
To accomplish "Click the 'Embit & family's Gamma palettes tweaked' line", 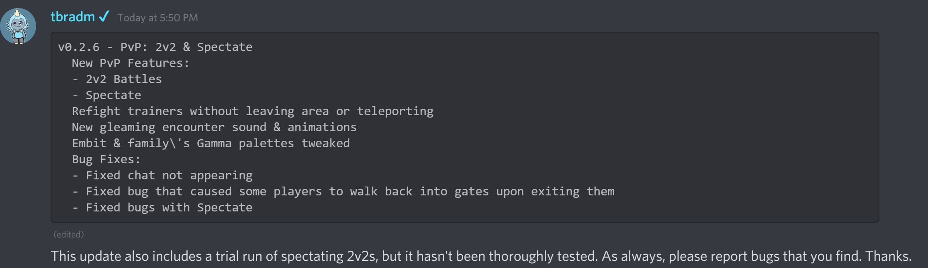I will (211, 144).
